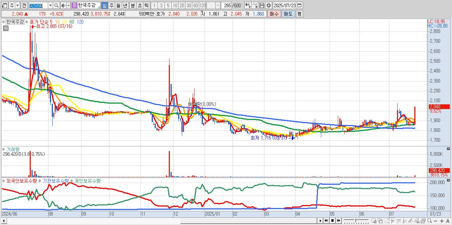This screenshot has width=452, height=225.
Task: Click the chart analysis window icon
Action: (423, 221)
